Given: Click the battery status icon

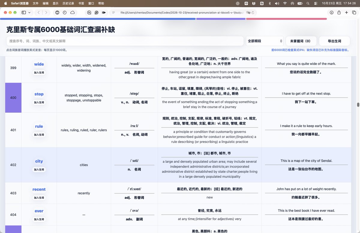Looking at the screenshot, I should 300,3.
